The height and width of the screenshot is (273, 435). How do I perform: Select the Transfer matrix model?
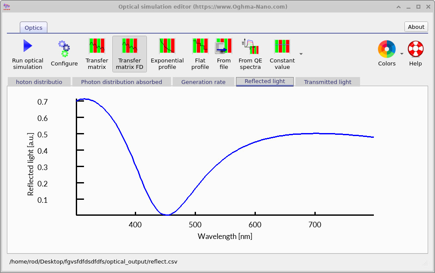[97, 54]
